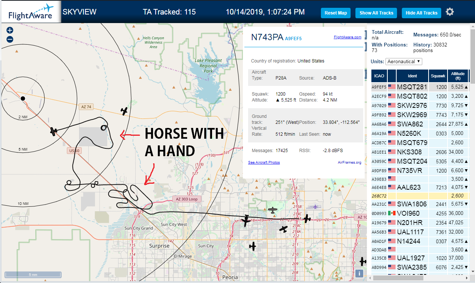Select the aircraft icon on US 60 track line
The height and width of the screenshot is (283, 475).
point(53,131)
